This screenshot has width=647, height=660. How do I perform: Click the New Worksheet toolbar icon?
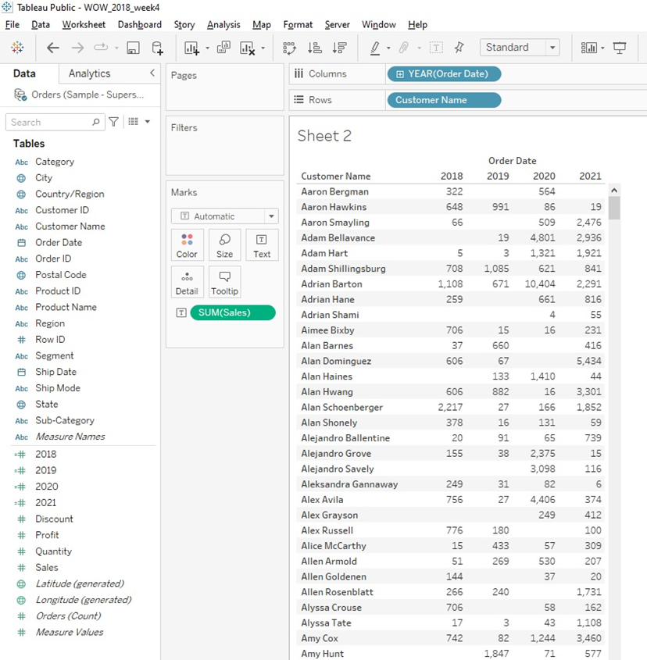pyautogui.click(x=191, y=48)
